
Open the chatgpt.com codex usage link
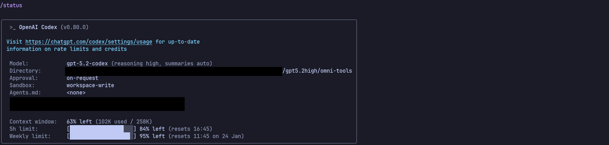pos(88,42)
